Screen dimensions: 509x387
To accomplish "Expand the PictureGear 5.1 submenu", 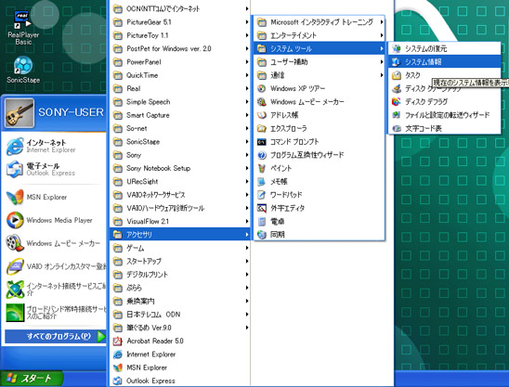I will [x=179, y=22].
